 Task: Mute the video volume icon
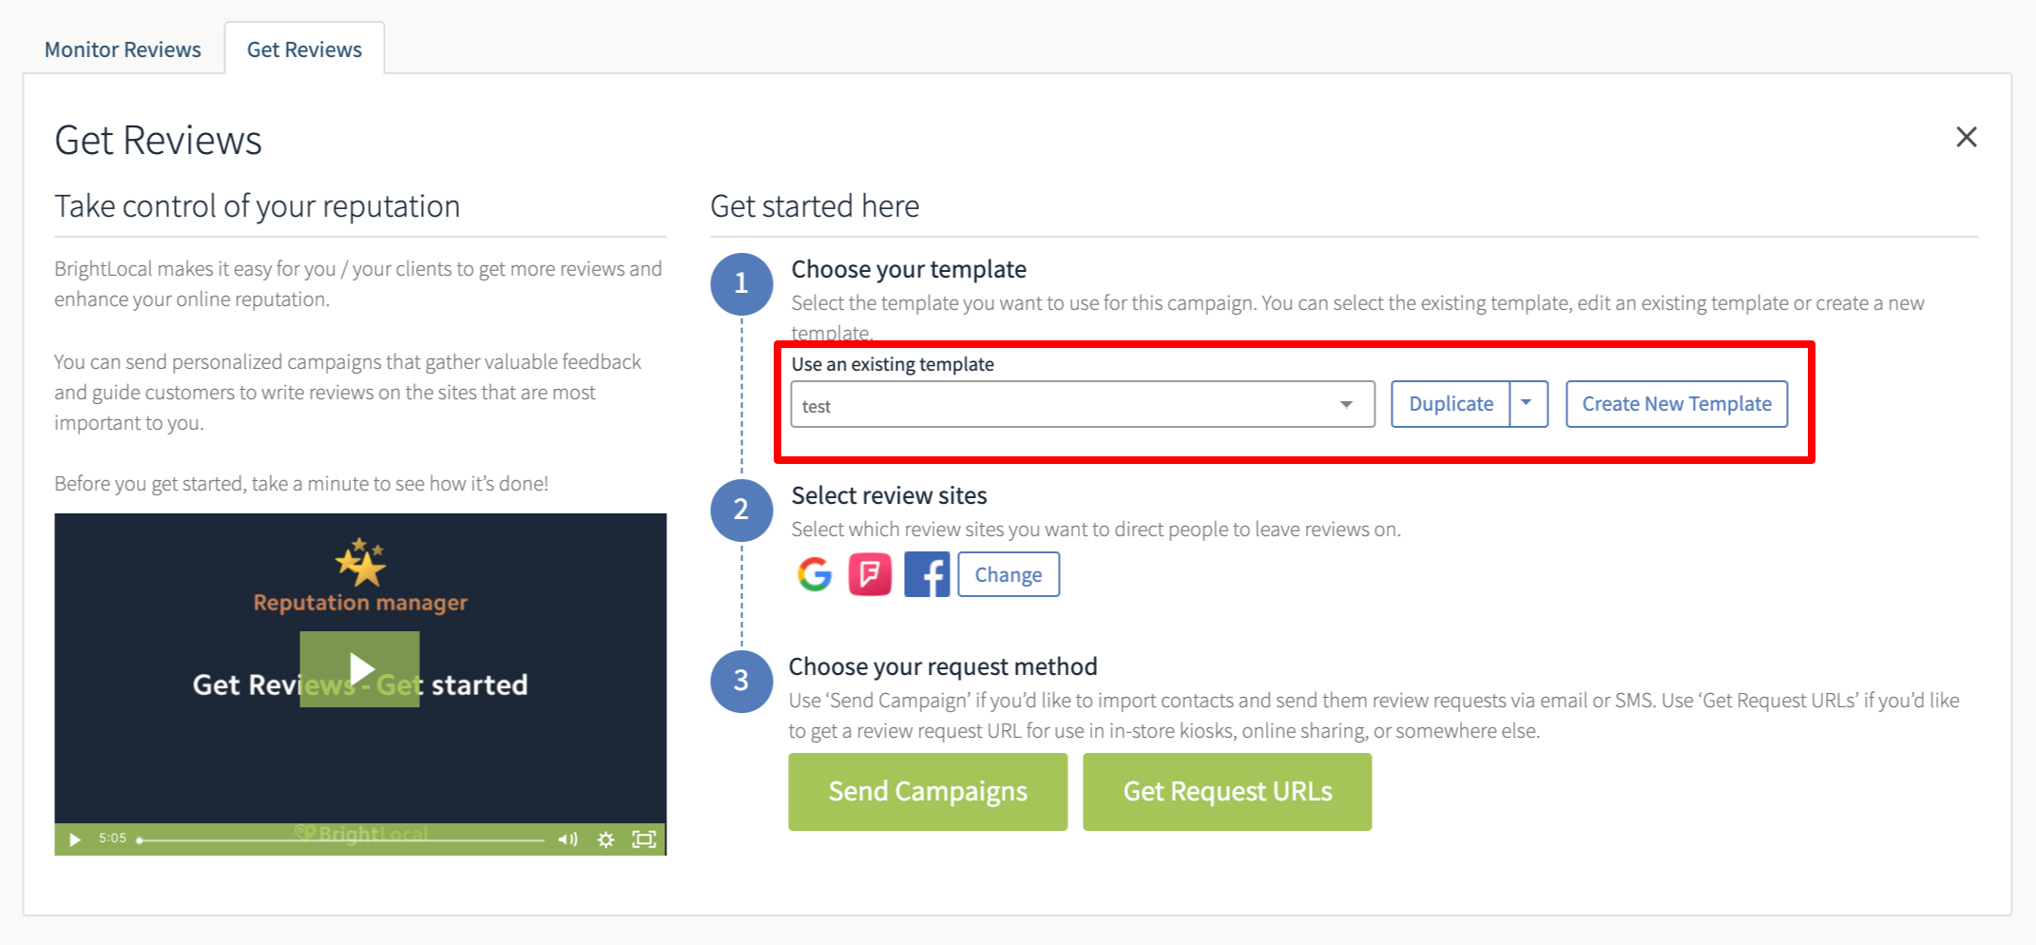567,839
